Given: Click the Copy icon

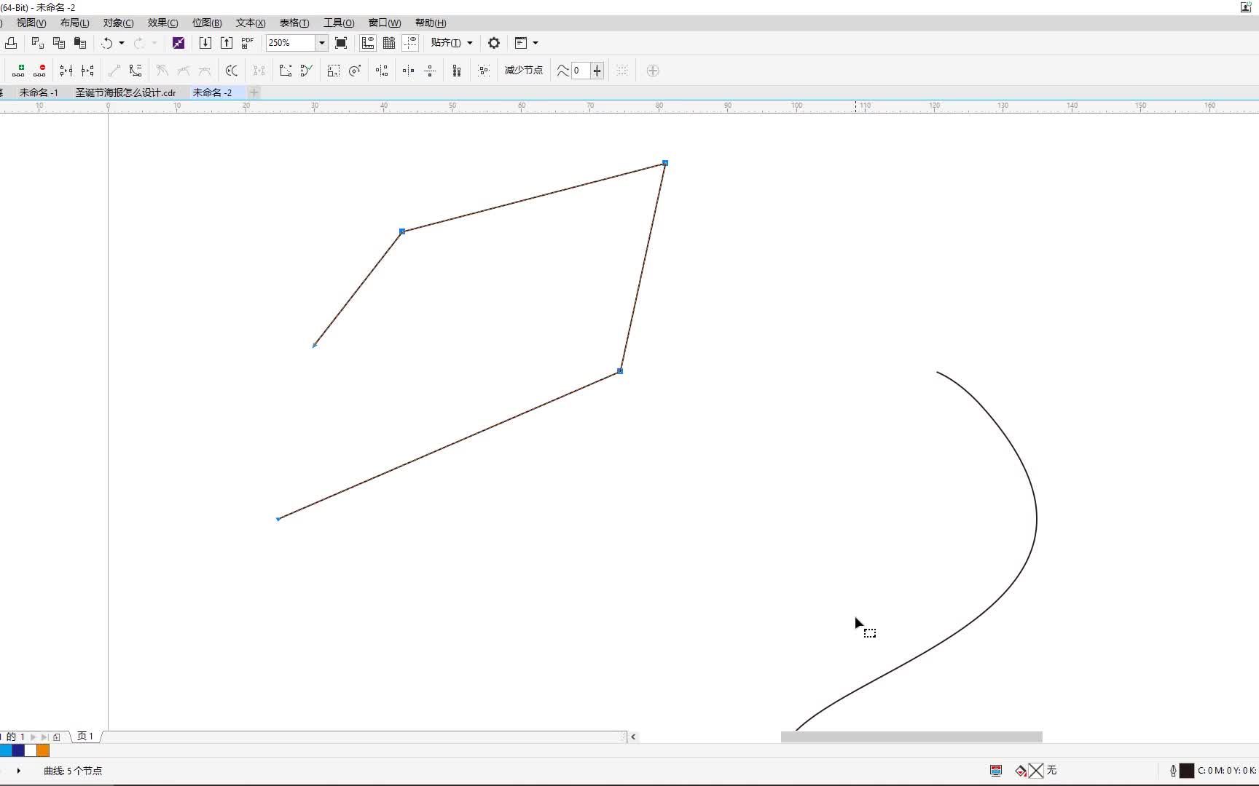Looking at the screenshot, I should [59, 43].
